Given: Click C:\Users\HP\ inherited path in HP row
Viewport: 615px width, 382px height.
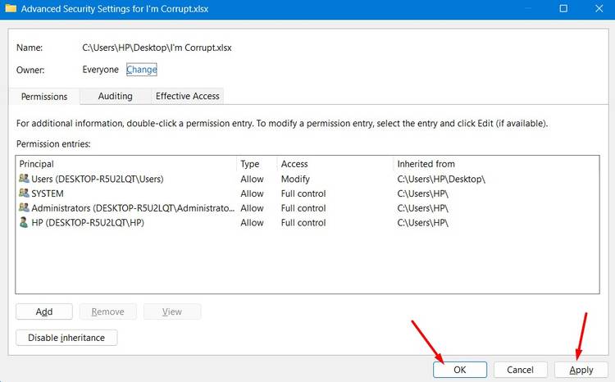Looking at the screenshot, I should 422,222.
